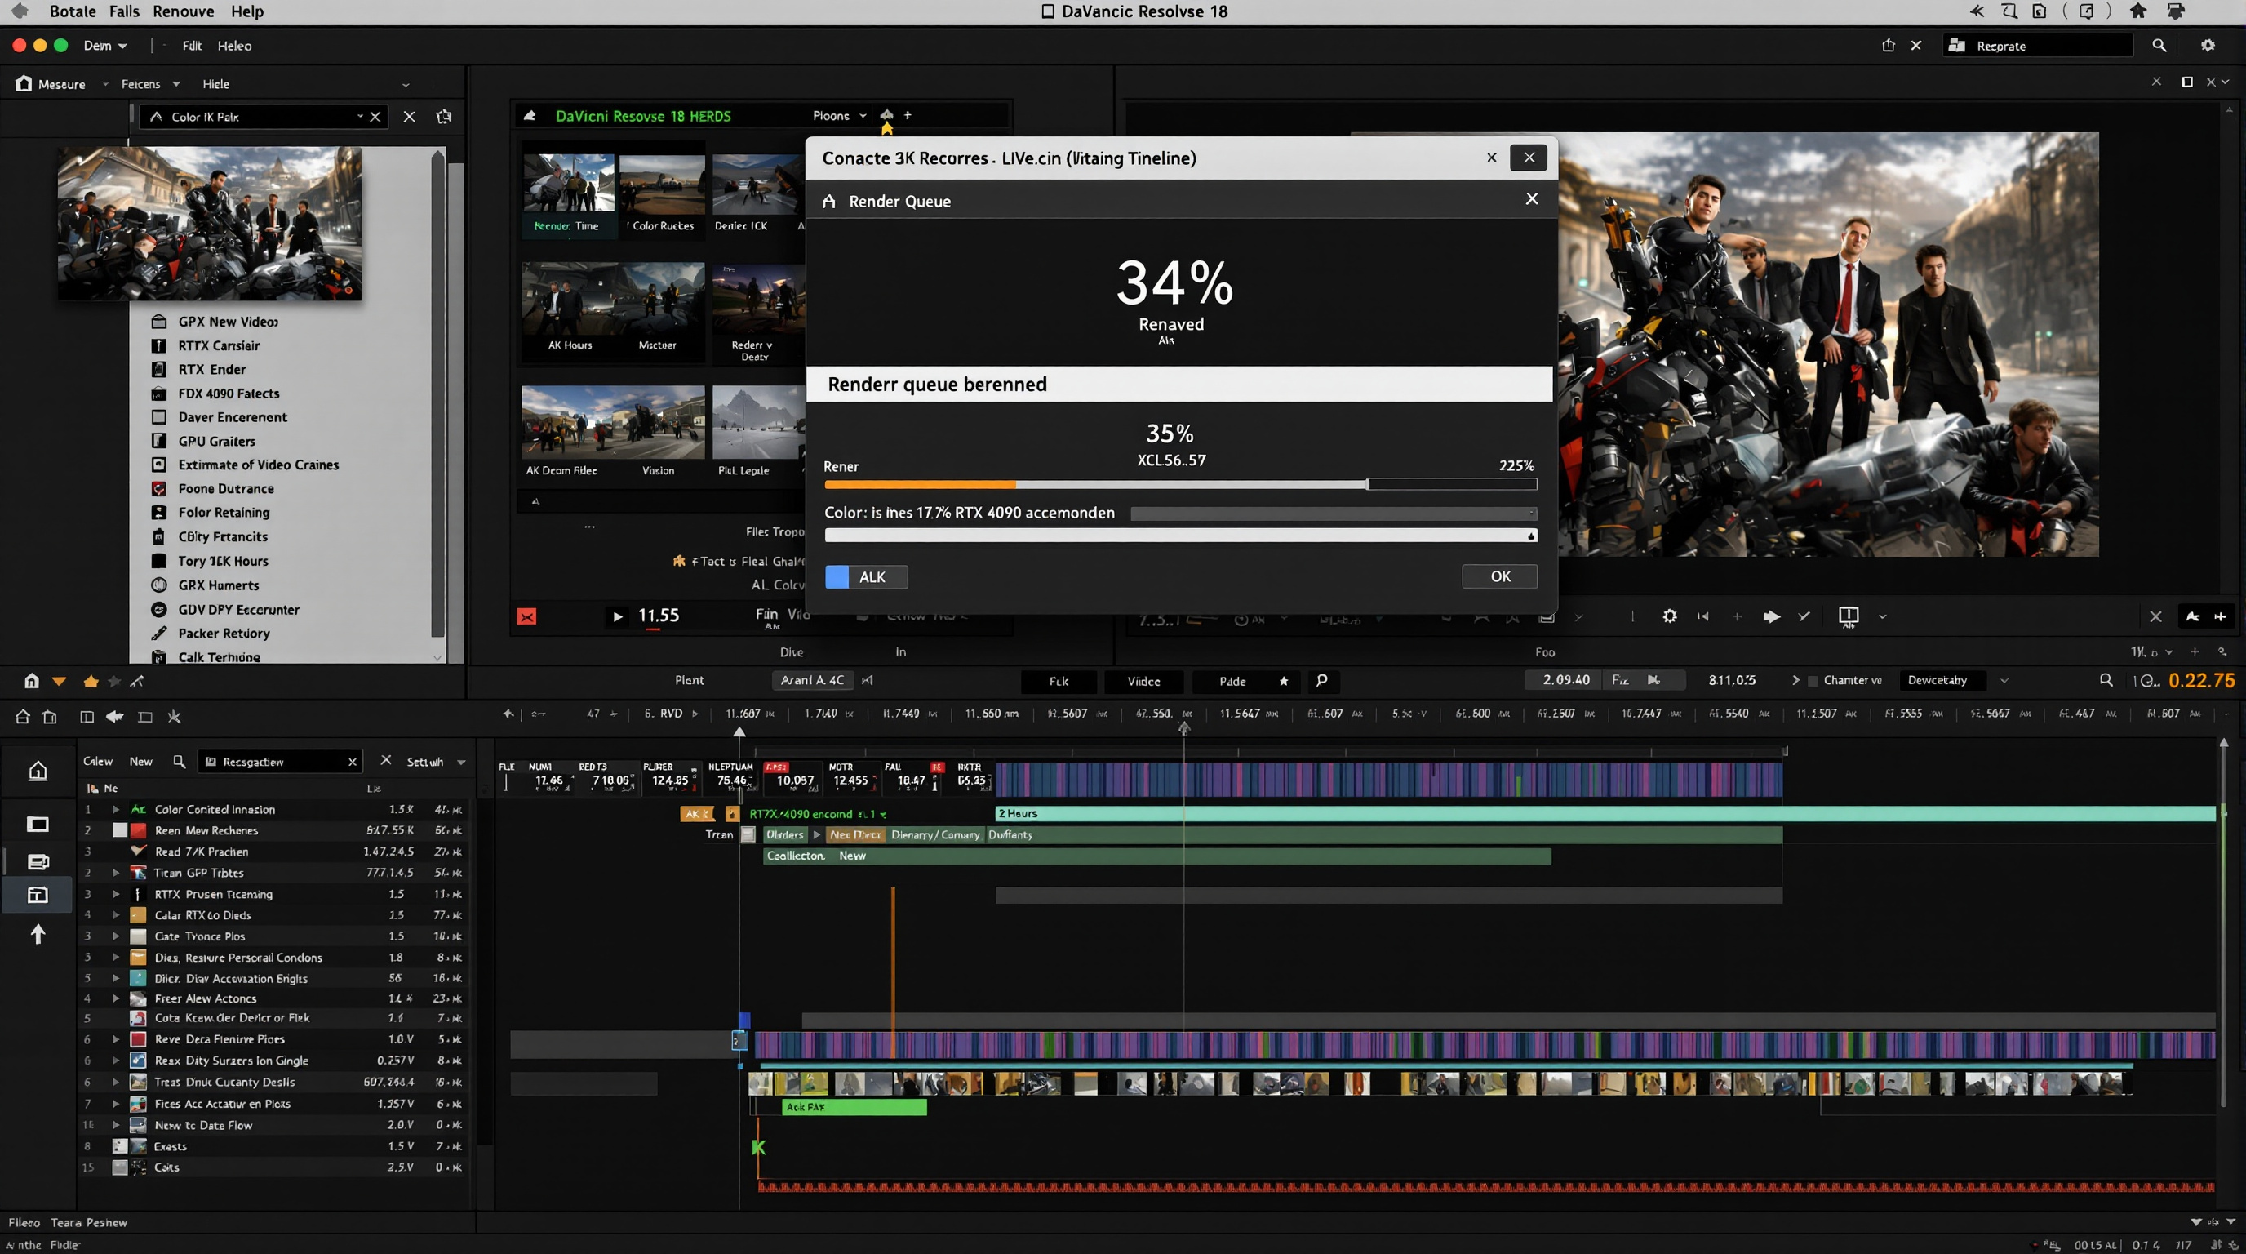Click the checkmark icon under the preview
The width and height of the screenshot is (2246, 1254).
point(1804,616)
